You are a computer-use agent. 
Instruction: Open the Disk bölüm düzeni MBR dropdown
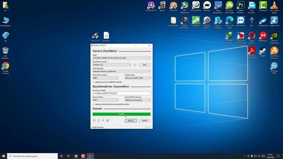pos(105,78)
